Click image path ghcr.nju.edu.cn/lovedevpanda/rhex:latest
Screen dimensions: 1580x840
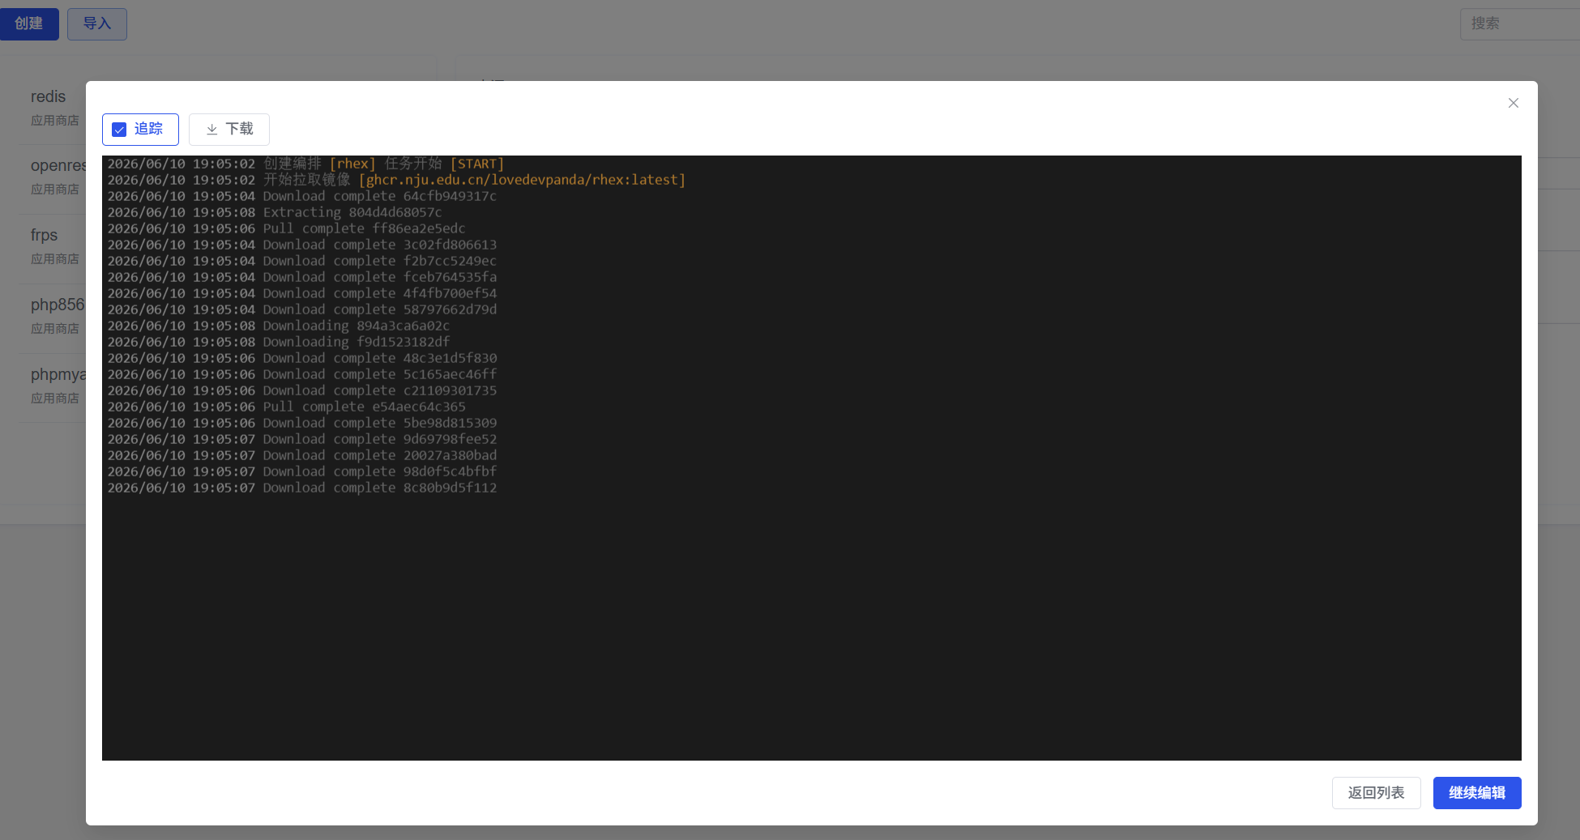pyautogui.click(x=522, y=180)
